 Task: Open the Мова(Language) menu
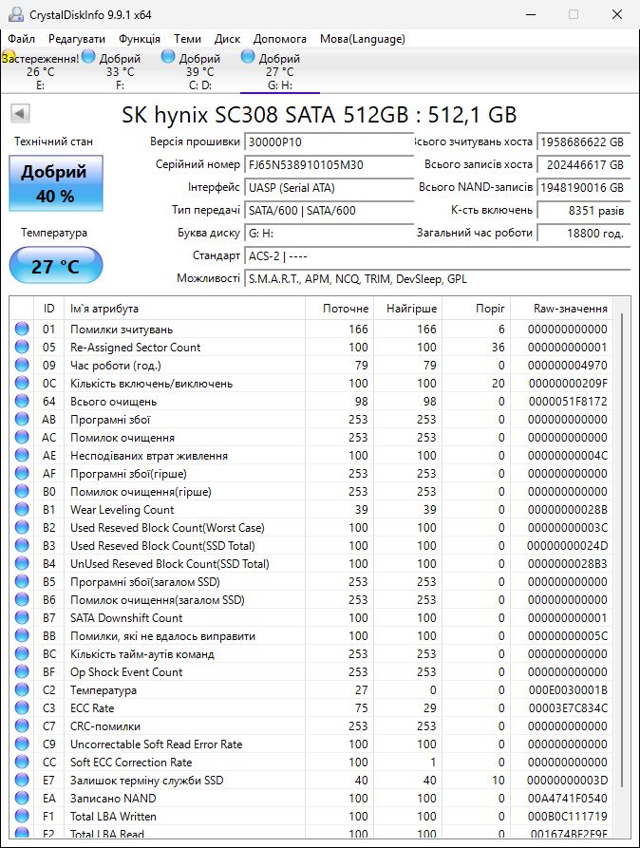point(363,39)
